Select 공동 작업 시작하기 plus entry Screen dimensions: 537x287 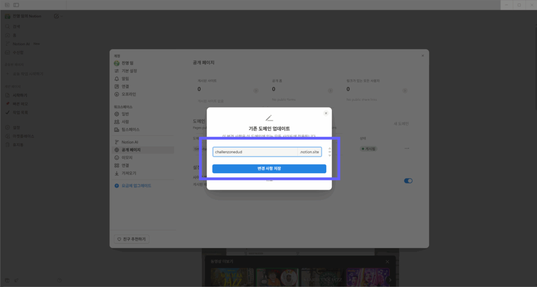coord(24,74)
